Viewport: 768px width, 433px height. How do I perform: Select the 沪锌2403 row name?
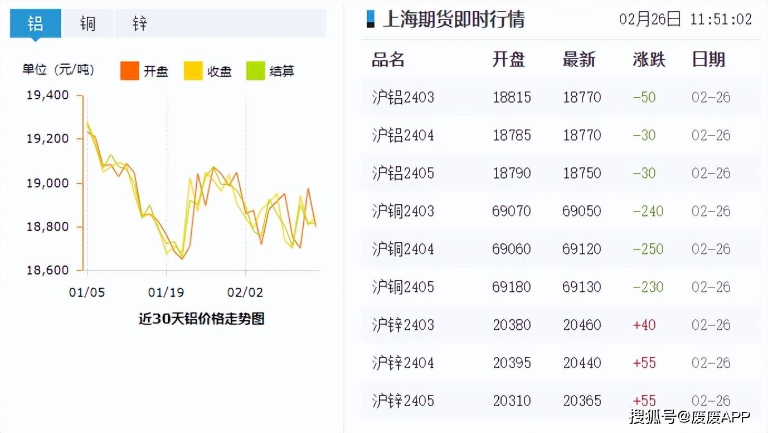click(x=403, y=325)
